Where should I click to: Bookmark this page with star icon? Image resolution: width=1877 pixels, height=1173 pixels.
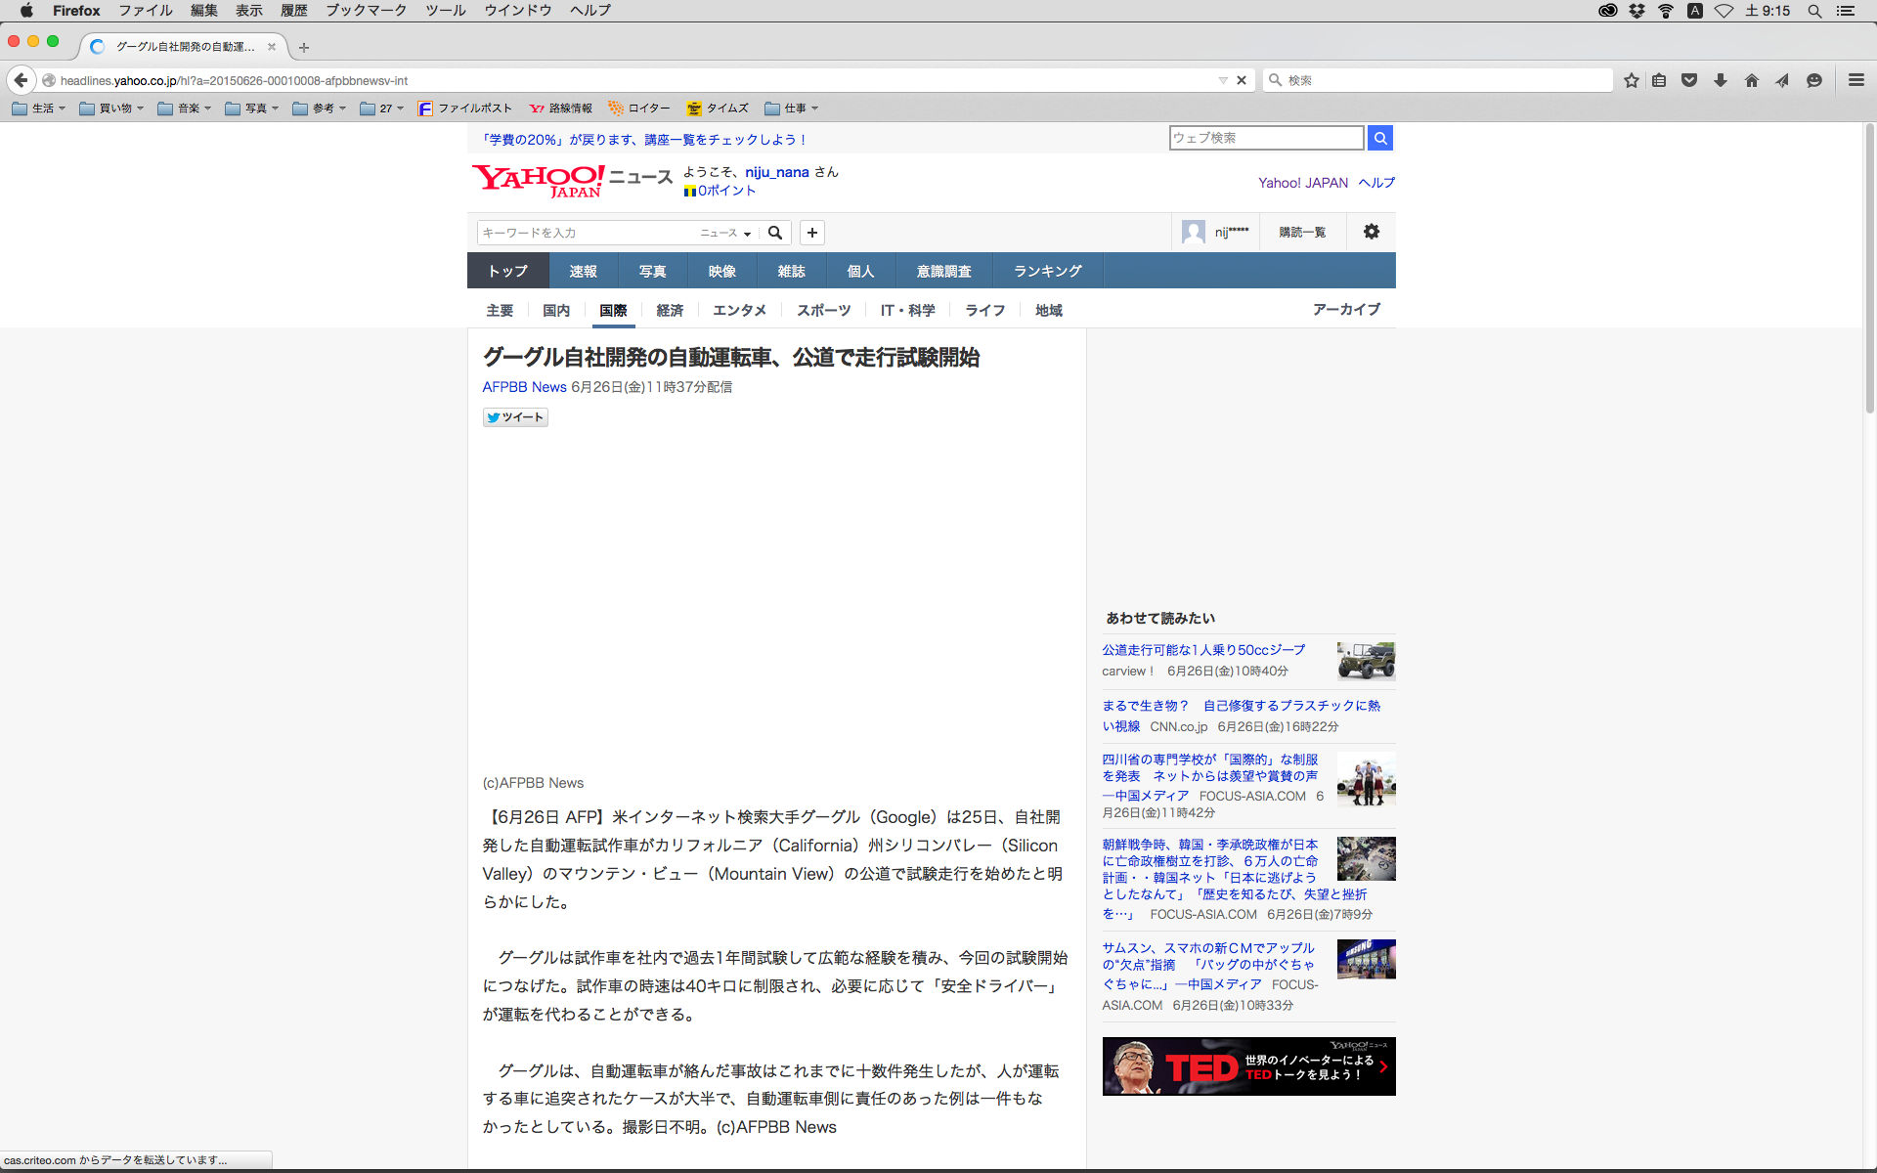1631,80
